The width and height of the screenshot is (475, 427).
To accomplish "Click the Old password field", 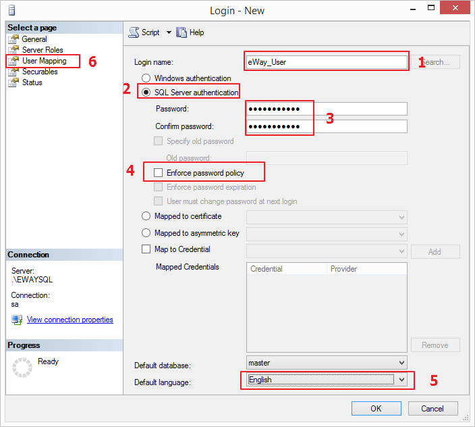I will pos(327,158).
